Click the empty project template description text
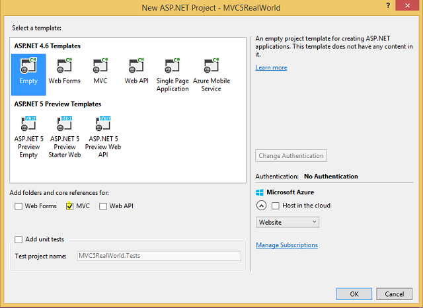Image resolution: width=423 pixels, height=308 pixels. point(334,46)
